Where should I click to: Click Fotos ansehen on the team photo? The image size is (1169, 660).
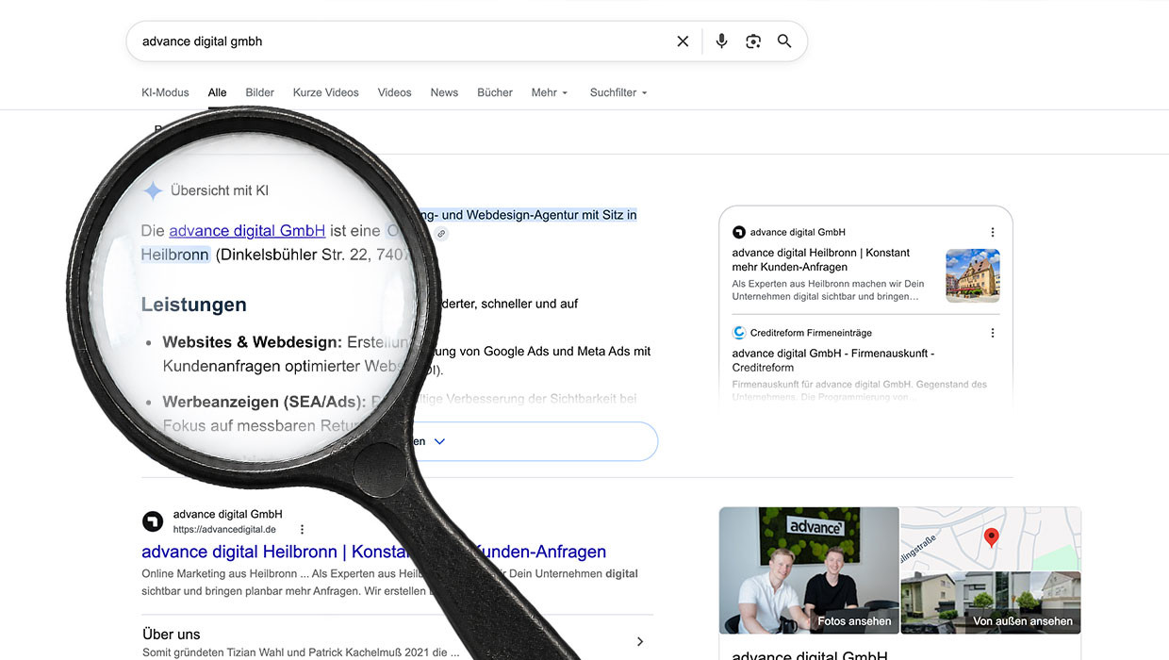(855, 621)
